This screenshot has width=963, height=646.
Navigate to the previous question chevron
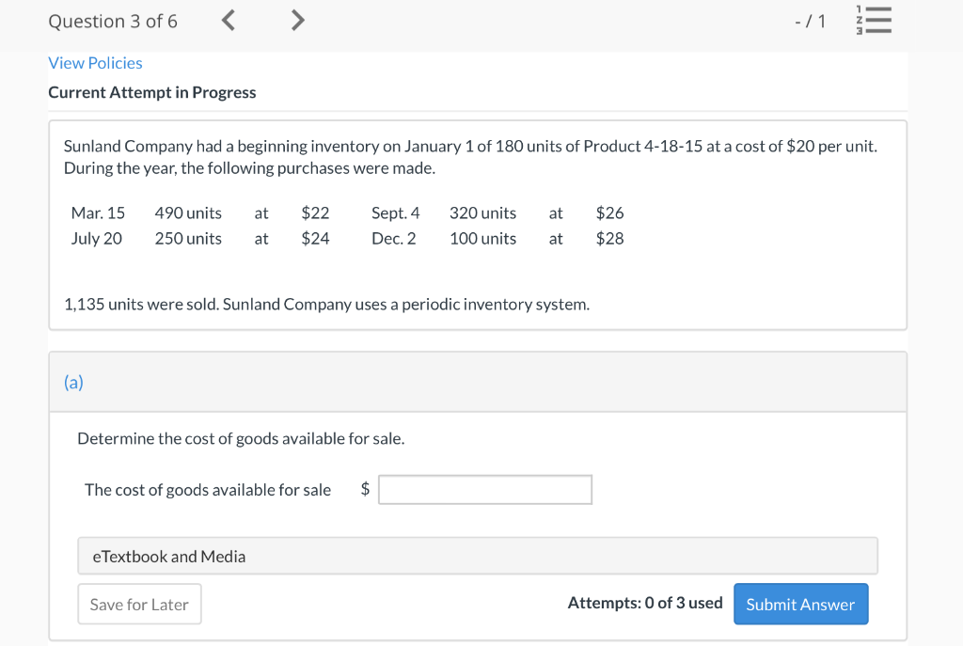tap(228, 19)
